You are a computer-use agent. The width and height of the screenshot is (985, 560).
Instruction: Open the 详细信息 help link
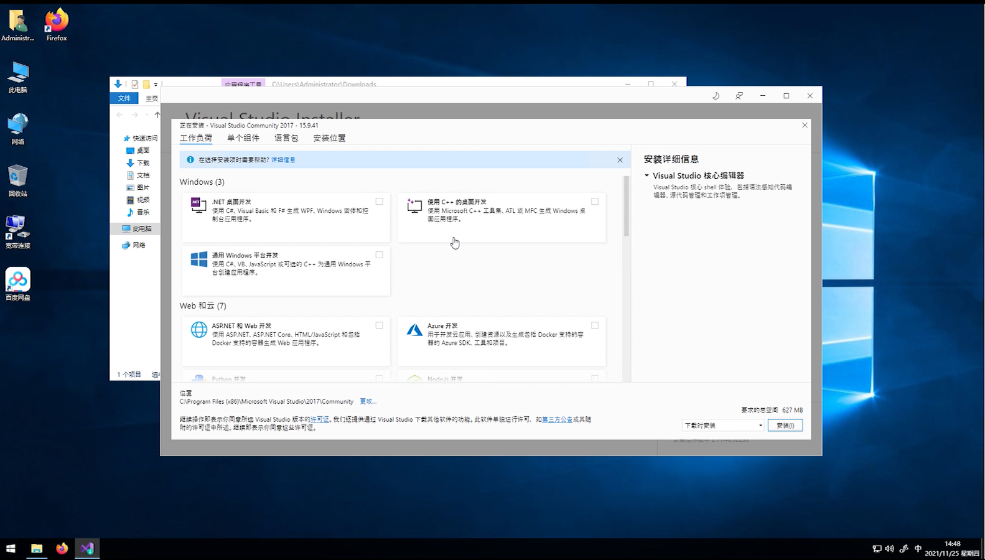283,160
